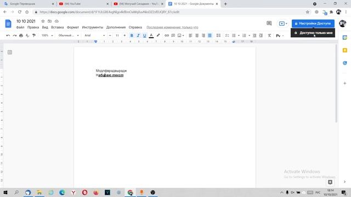Decrease font size with minus button

click(x=110, y=36)
